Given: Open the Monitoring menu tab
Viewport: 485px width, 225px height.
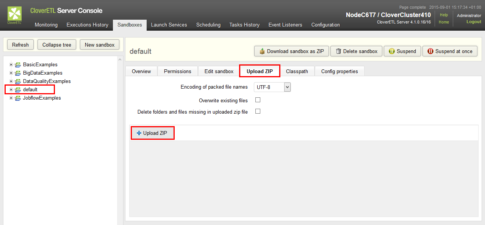Looking at the screenshot, I should click(46, 25).
